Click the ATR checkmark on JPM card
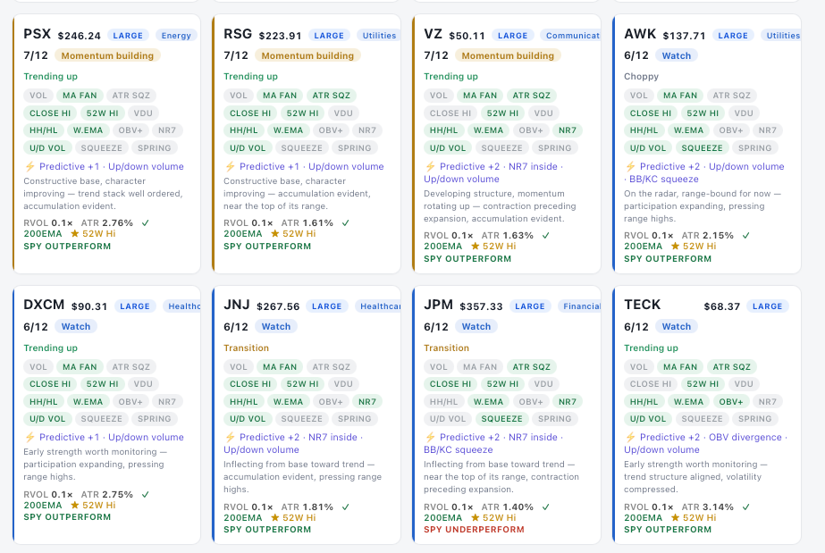Screen dimensions: 825x553 click(x=546, y=507)
